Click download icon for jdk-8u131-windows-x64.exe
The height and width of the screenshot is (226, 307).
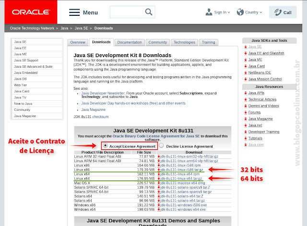pos(159,209)
